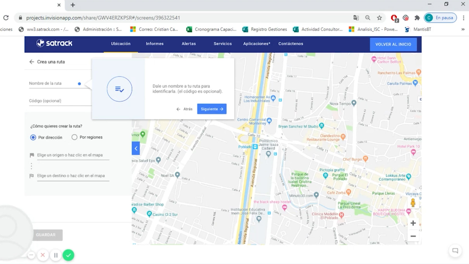Click the Atrás link in tooltip

[184, 109]
